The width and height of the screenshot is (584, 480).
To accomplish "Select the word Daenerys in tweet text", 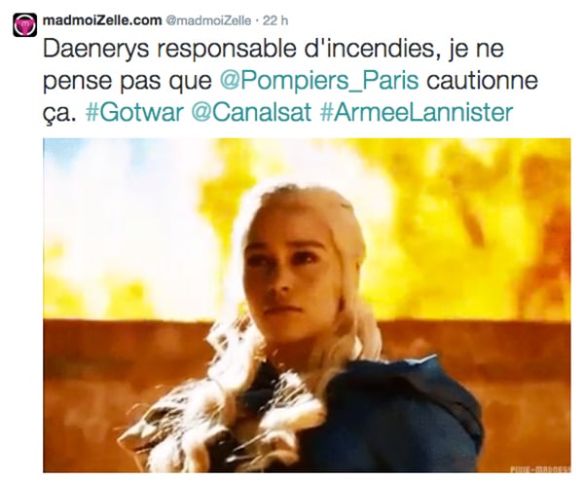I will click(96, 50).
